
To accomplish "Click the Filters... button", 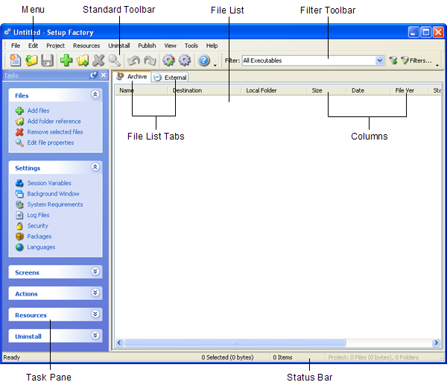I will pyautogui.click(x=416, y=60).
